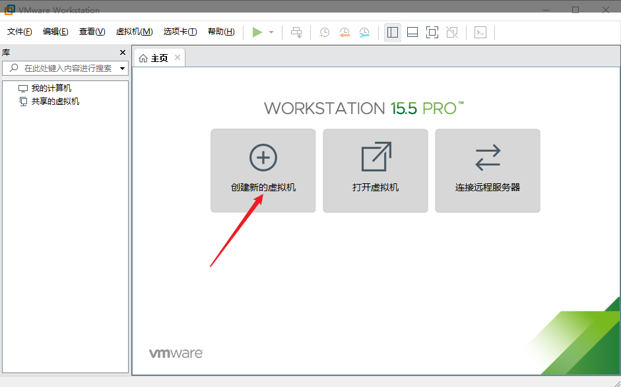Viewport: 621px width, 387px height.
Task: Expand the library search filter dropdown
Action: point(122,69)
